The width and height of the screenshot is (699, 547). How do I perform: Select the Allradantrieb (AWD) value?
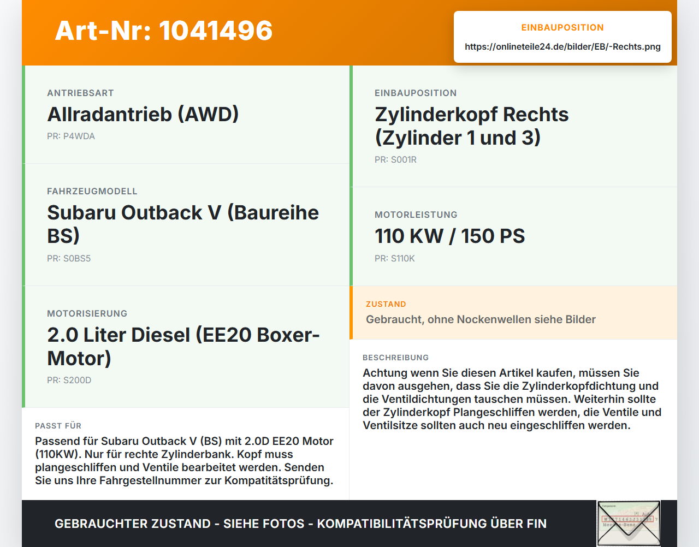click(x=143, y=114)
